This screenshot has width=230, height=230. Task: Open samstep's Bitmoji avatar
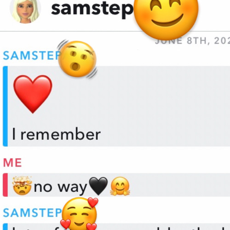click(x=25, y=11)
